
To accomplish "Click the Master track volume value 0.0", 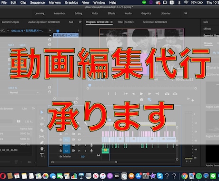I will pos(83,157).
